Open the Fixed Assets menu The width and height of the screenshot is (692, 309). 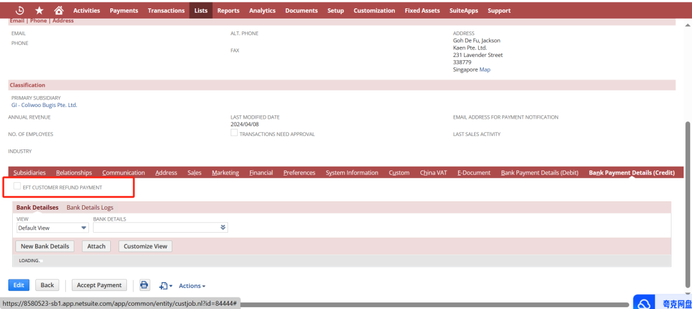tap(422, 10)
